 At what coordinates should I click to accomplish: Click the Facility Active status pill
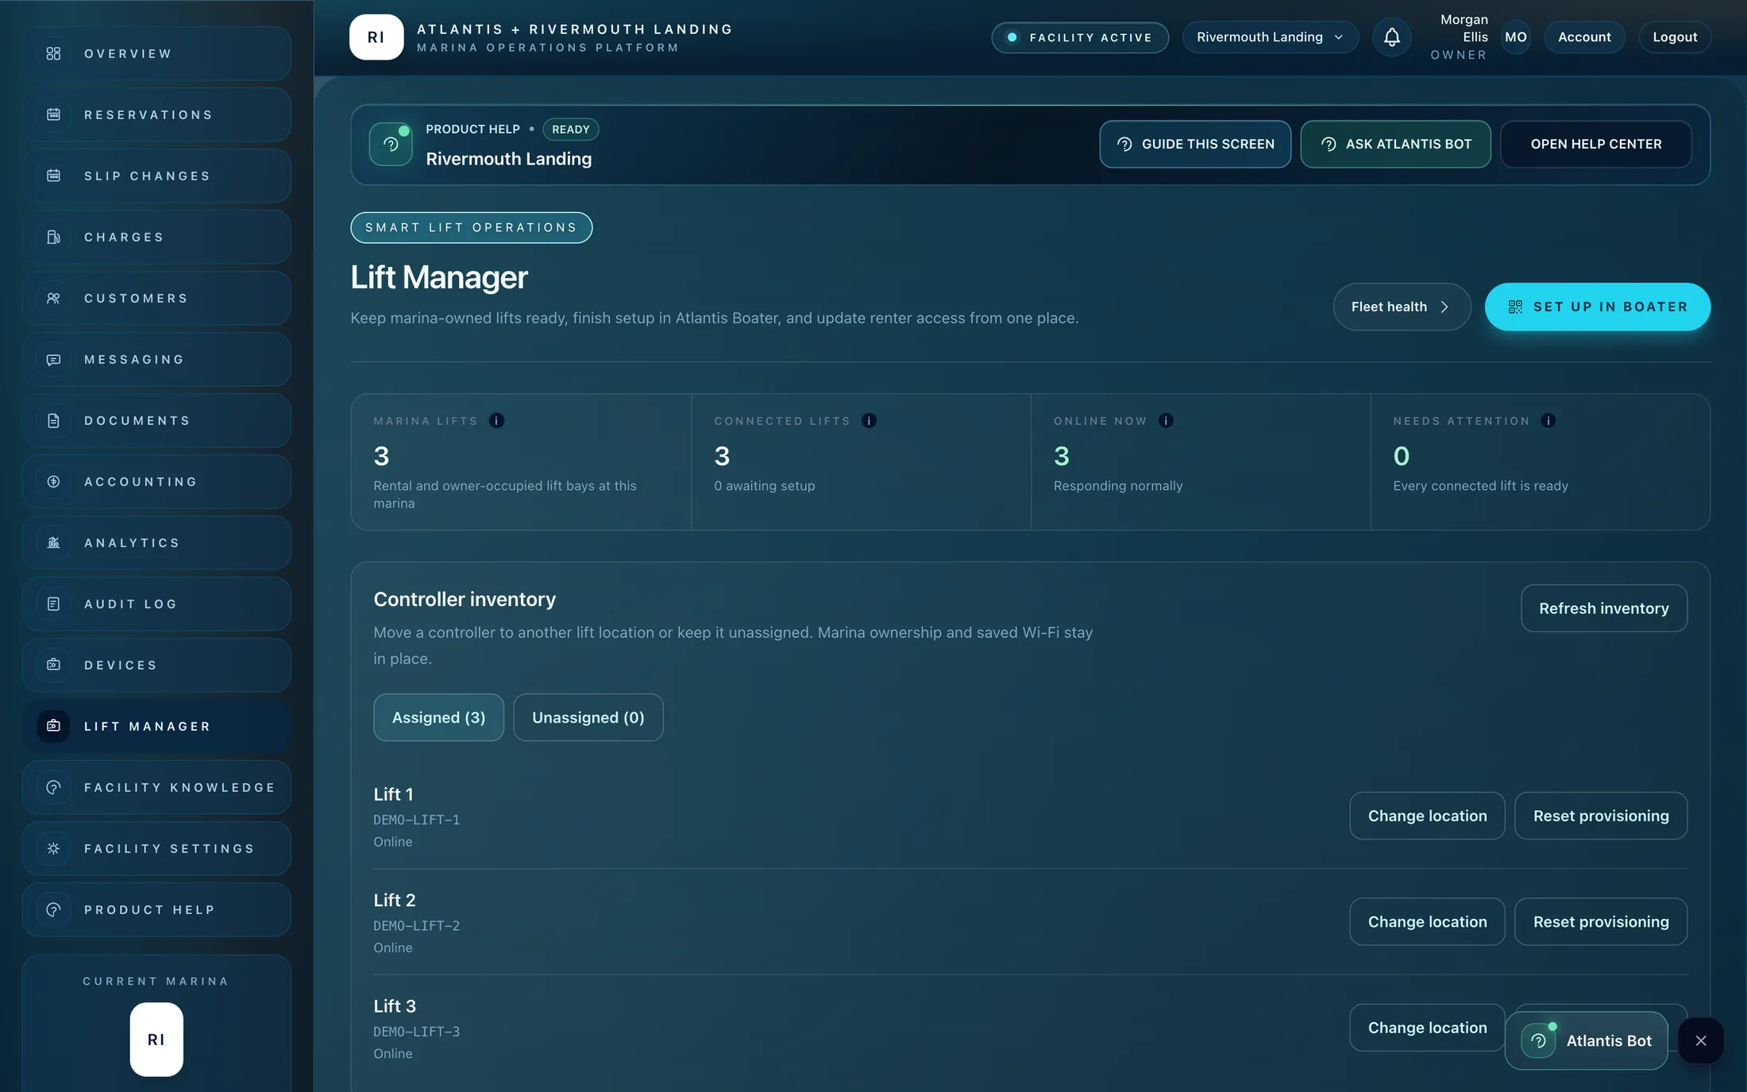point(1079,37)
